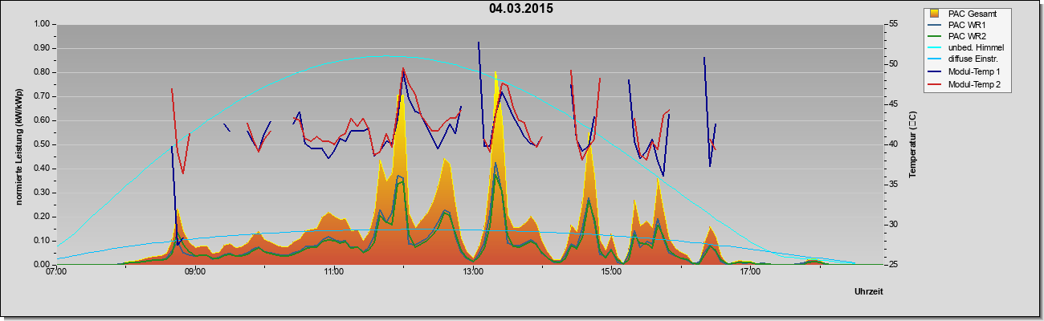Click the 1.00 value on power axis
Viewport: 1044px width, 321px height.
[42, 24]
